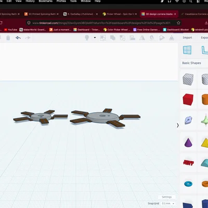The image size is (208, 208).
Task: Open the Dashboard | Blooket bookmark
Action: (x=176, y=30)
